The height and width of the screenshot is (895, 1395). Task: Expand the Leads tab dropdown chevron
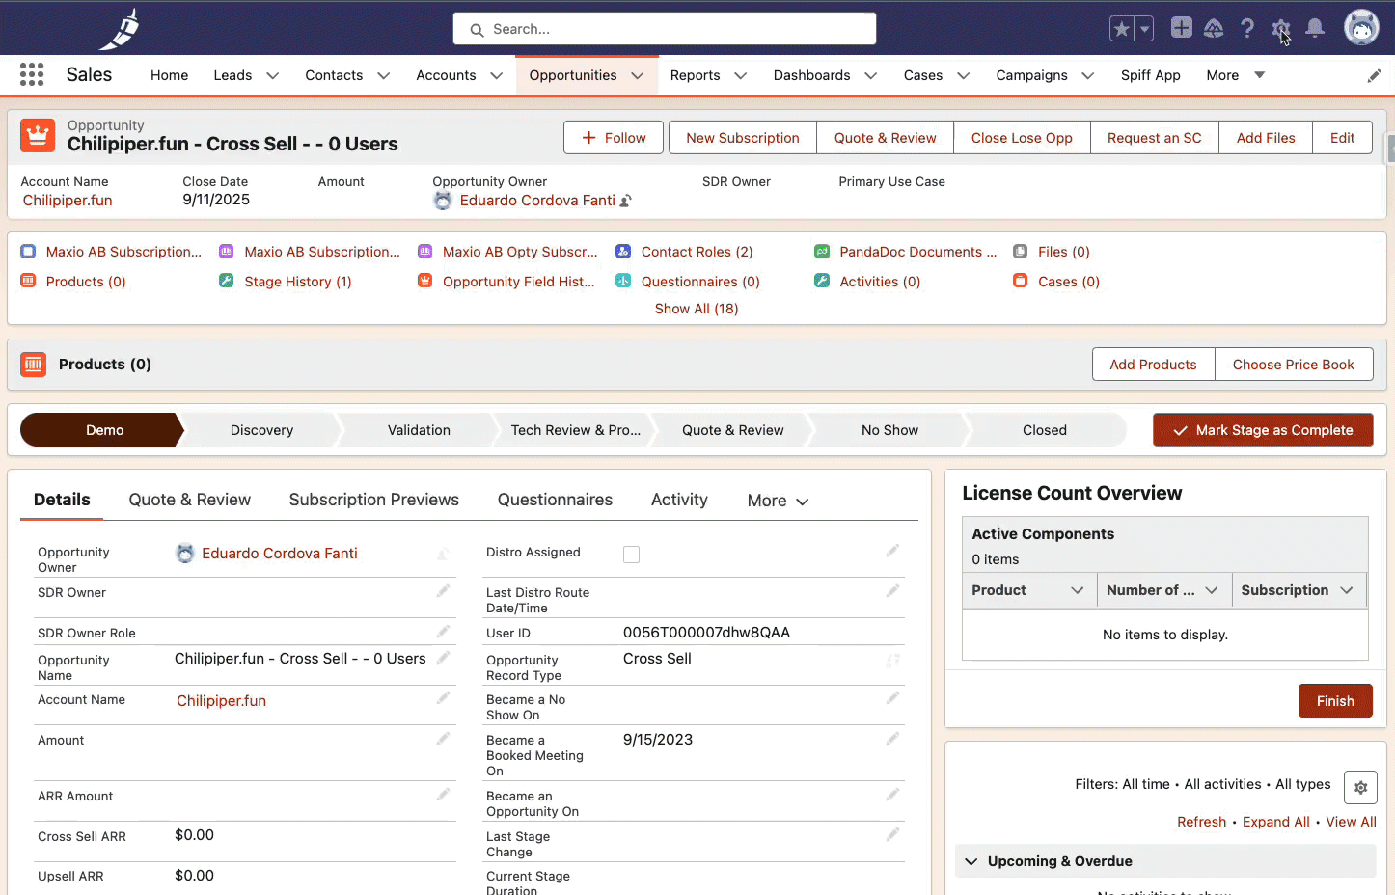[x=273, y=75]
